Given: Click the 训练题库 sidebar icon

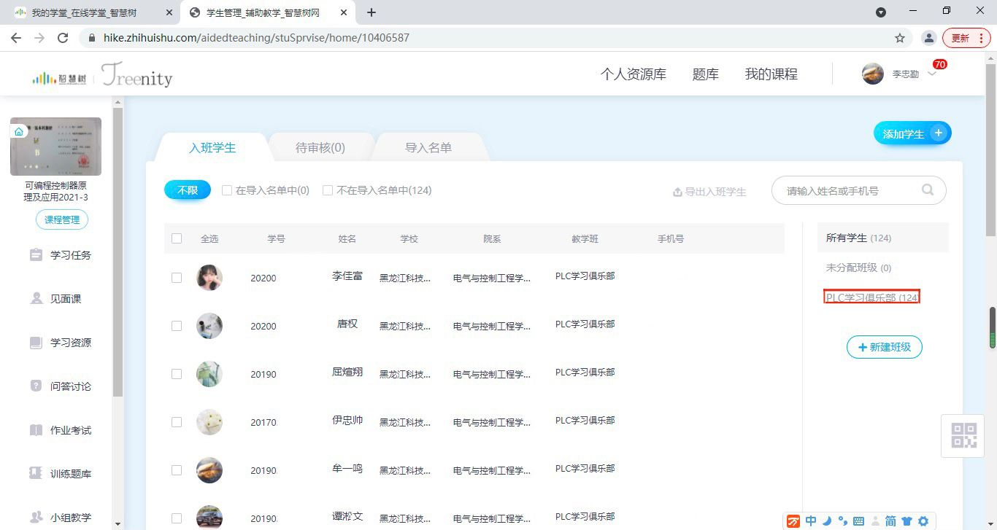Looking at the screenshot, I should 36,474.
